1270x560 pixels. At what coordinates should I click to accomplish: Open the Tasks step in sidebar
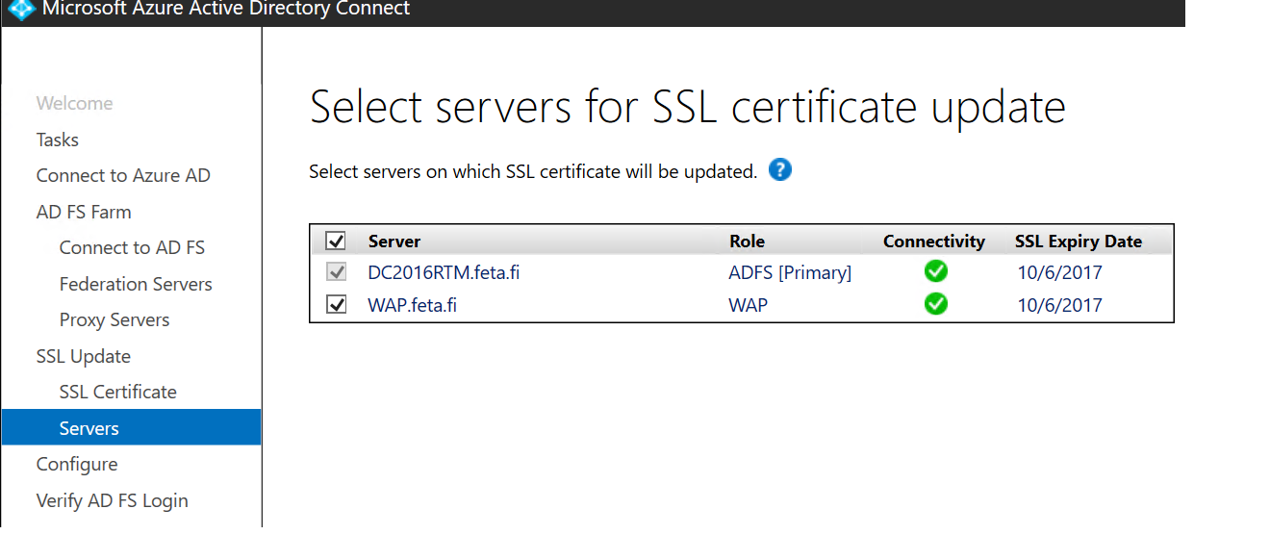pyautogui.click(x=57, y=140)
